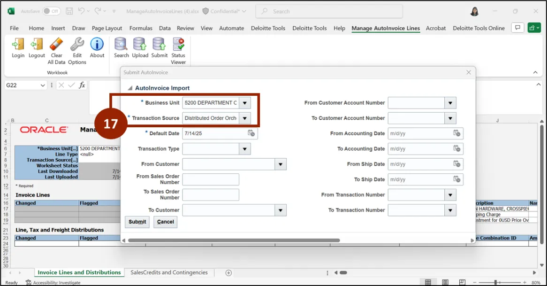Open calendar picker for Default Date

pyautogui.click(x=251, y=133)
